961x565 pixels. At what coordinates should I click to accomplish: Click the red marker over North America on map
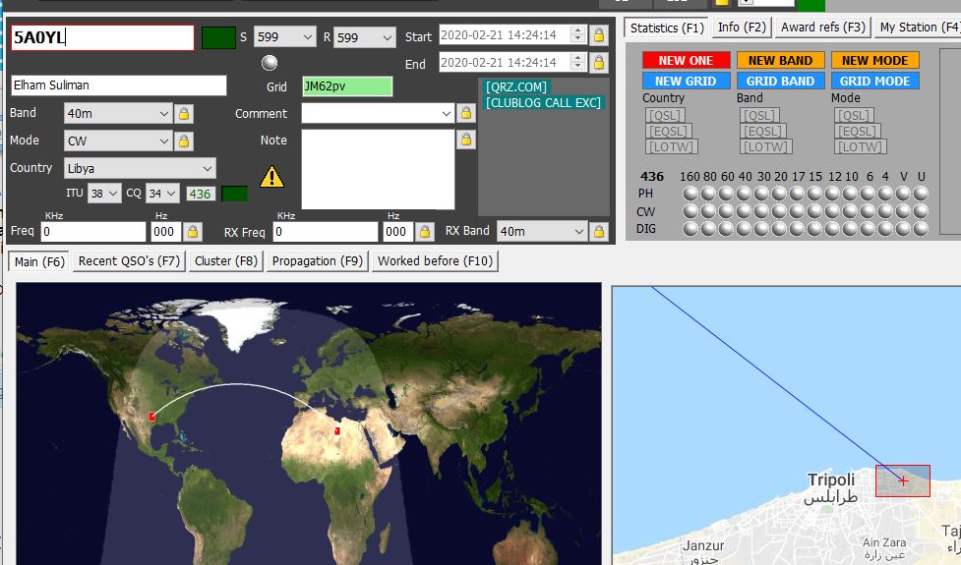click(x=152, y=417)
